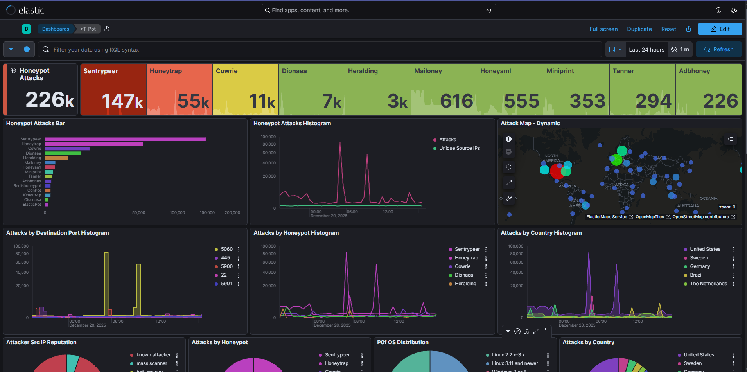
Task: Click the Explore in Discover compass icon
Action: click(517, 331)
